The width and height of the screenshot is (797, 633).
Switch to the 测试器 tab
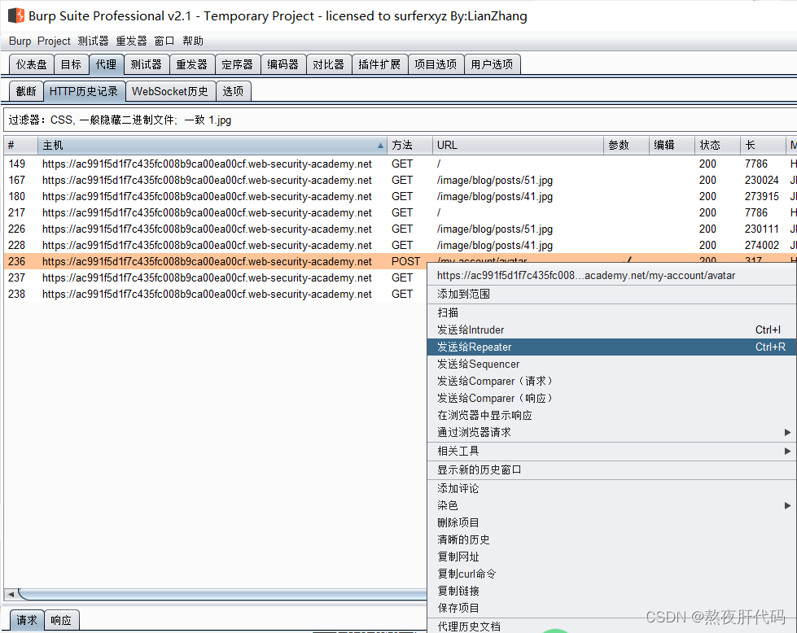point(147,64)
